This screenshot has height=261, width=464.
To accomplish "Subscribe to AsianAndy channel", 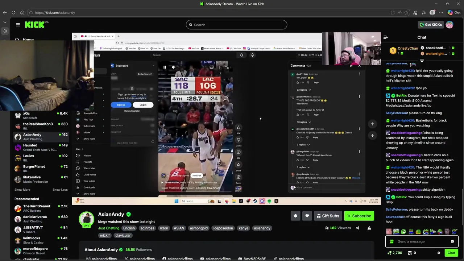I will click(x=359, y=216).
